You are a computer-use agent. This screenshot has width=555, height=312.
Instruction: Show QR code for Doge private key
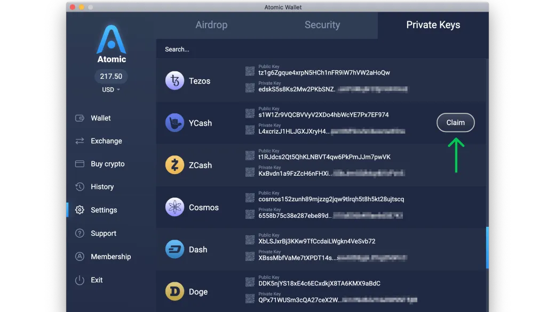coord(250,299)
